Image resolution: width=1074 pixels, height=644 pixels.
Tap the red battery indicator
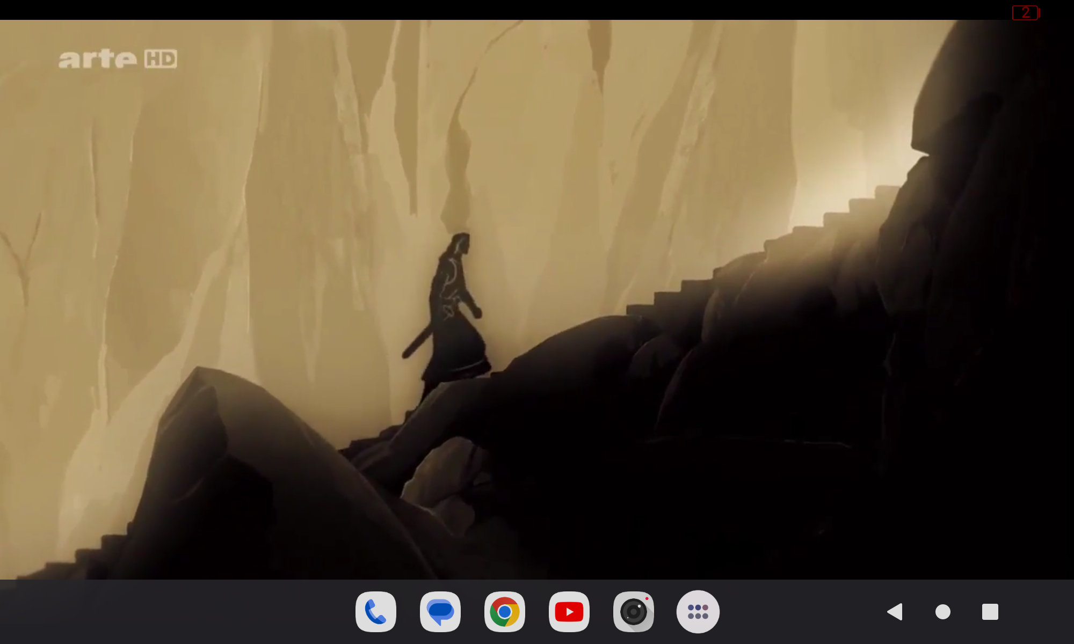pyautogui.click(x=1026, y=12)
